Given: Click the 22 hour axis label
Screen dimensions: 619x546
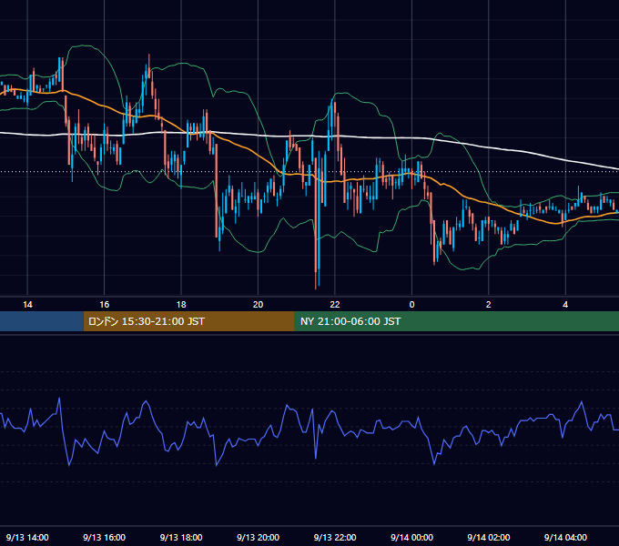Looking at the screenshot, I should tap(335, 305).
